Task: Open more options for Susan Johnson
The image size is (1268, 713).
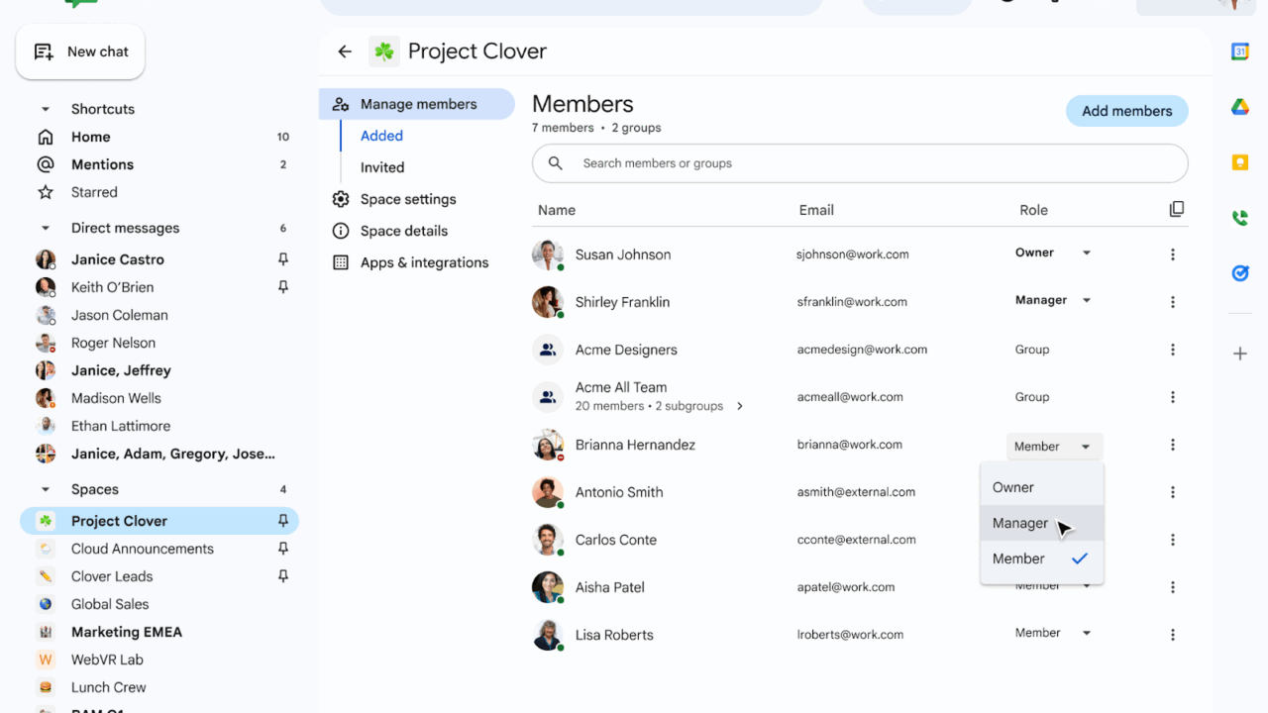Action: coord(1172,255)
